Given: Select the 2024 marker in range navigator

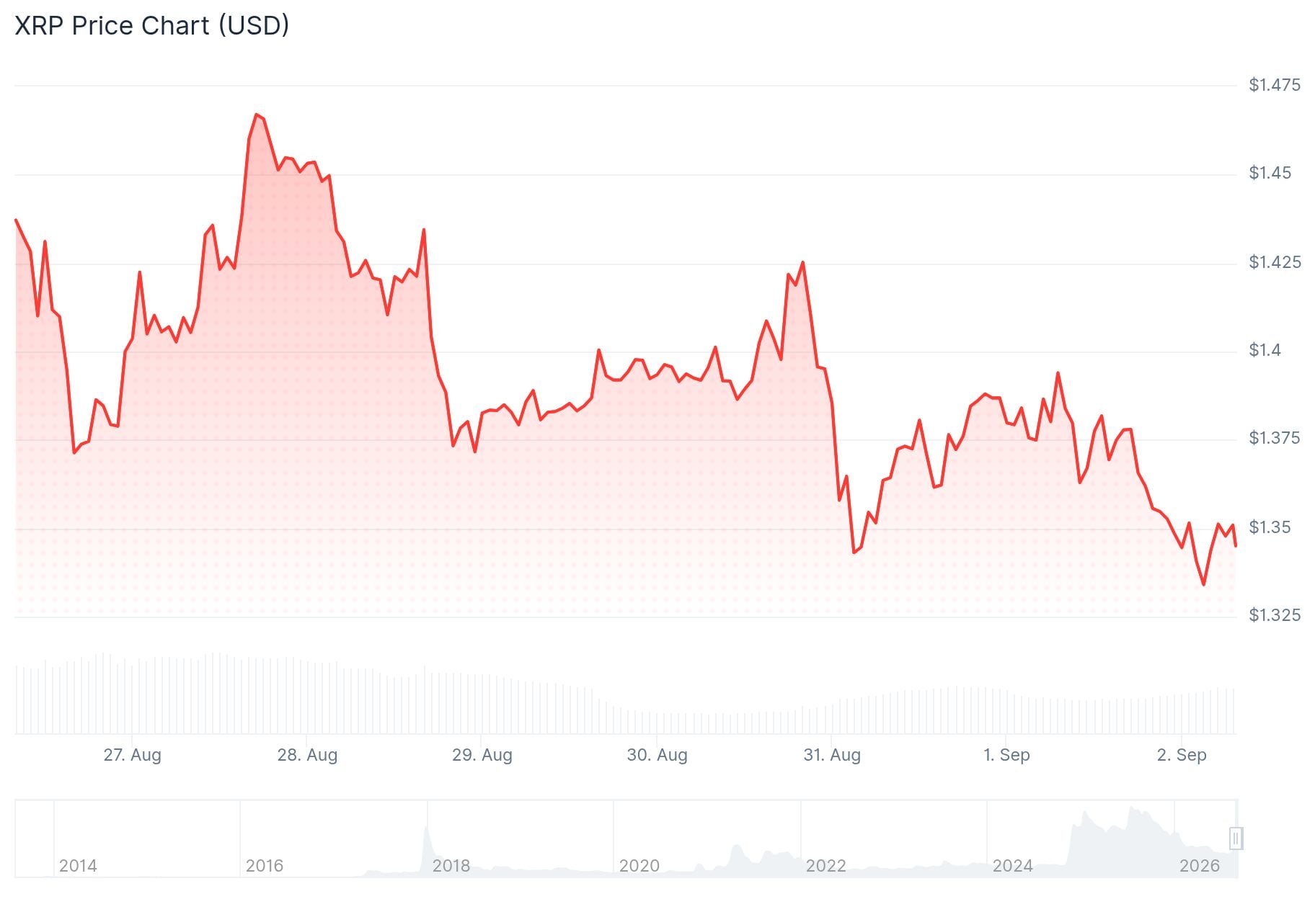Looking at the screenshot, I should (x=1012, y=866).
